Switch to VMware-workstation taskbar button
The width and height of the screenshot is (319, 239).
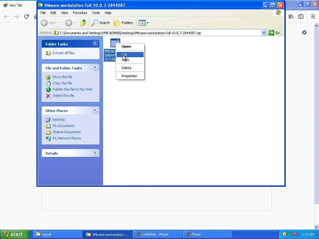pos(107,234)
